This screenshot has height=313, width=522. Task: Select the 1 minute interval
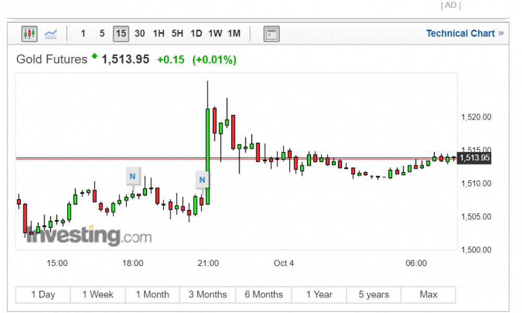(83, 33)
